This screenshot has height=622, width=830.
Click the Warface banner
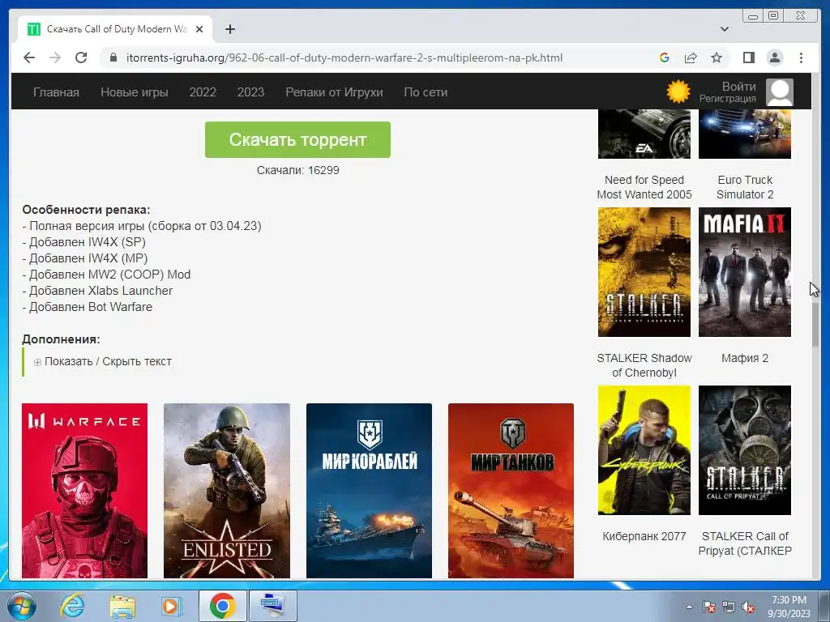(84, 491)
